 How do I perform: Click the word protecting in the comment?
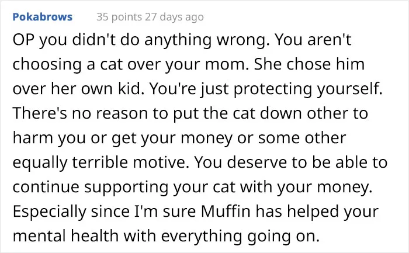273,89
